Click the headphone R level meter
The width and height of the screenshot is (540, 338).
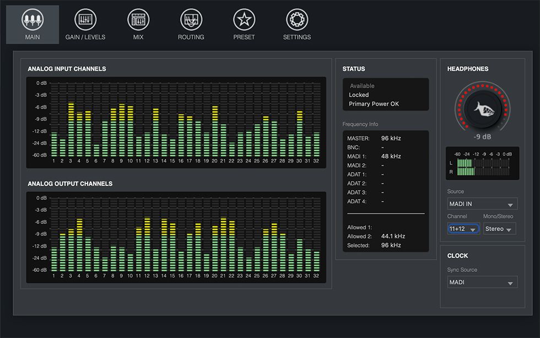pyautogui.click(x=483, y=171)
